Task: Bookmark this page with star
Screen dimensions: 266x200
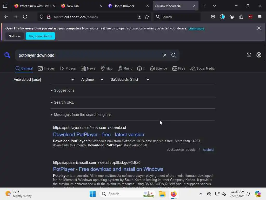Action: pyautogui.click(x=147, y=17)
